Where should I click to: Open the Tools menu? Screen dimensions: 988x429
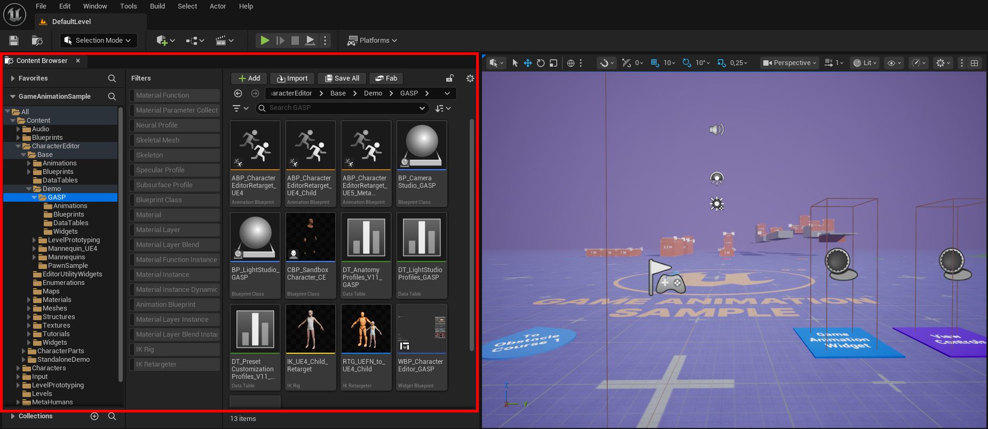point(128,6)
